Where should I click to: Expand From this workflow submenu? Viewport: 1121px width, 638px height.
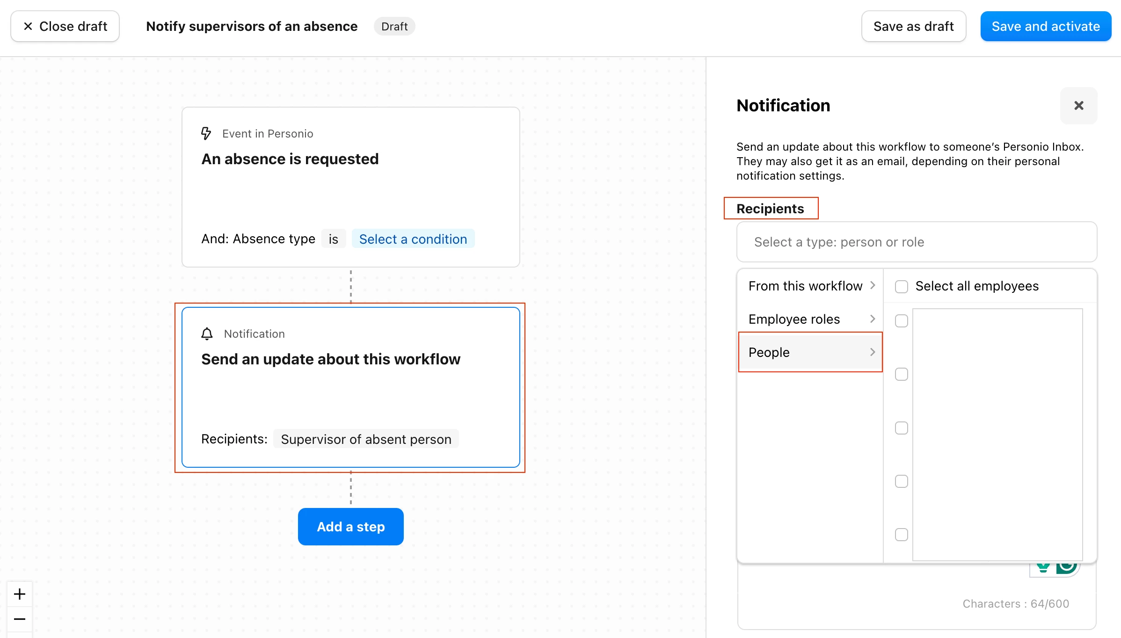811,286
